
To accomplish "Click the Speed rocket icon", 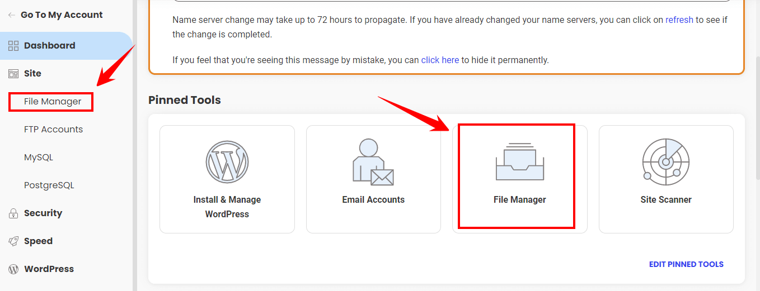I will click(13, 241).
